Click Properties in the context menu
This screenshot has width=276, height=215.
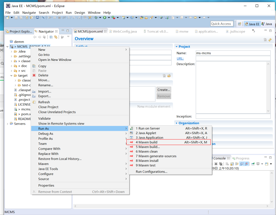point(80,185)
